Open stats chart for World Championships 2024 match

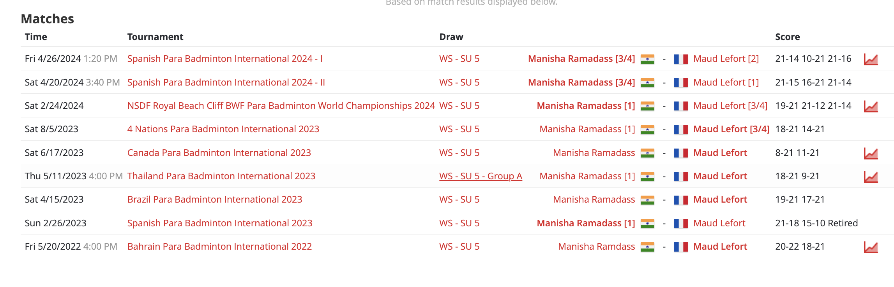(x=871, y=106)
